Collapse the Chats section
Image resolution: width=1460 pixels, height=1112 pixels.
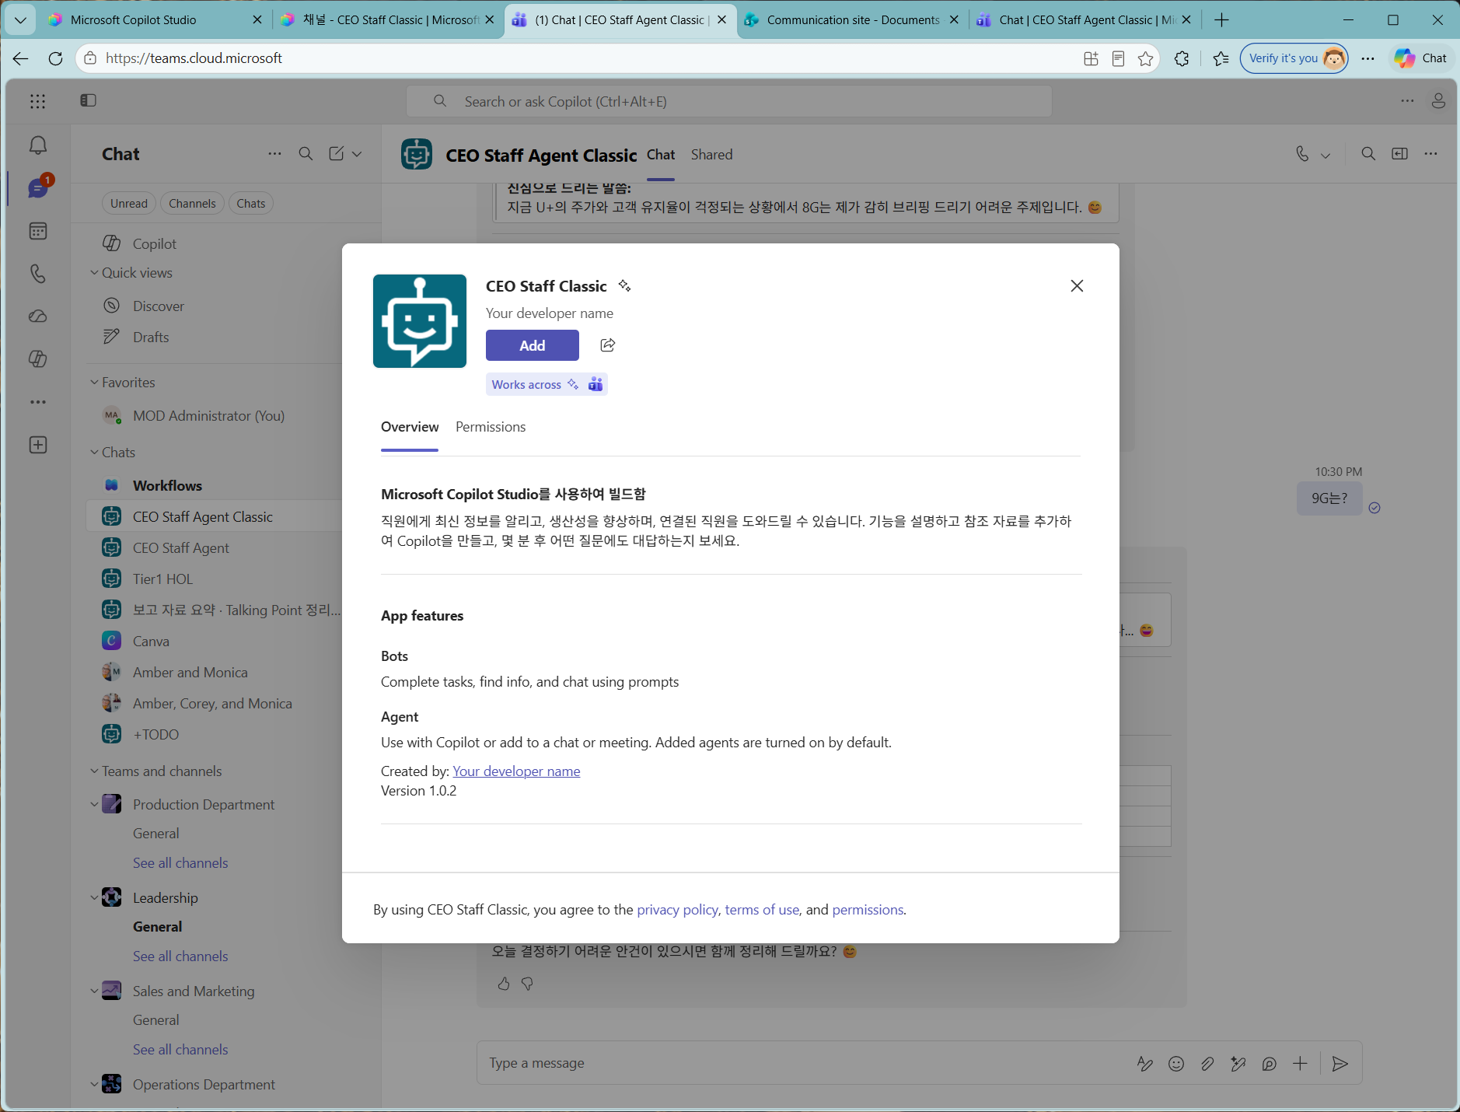click(94, 453)
